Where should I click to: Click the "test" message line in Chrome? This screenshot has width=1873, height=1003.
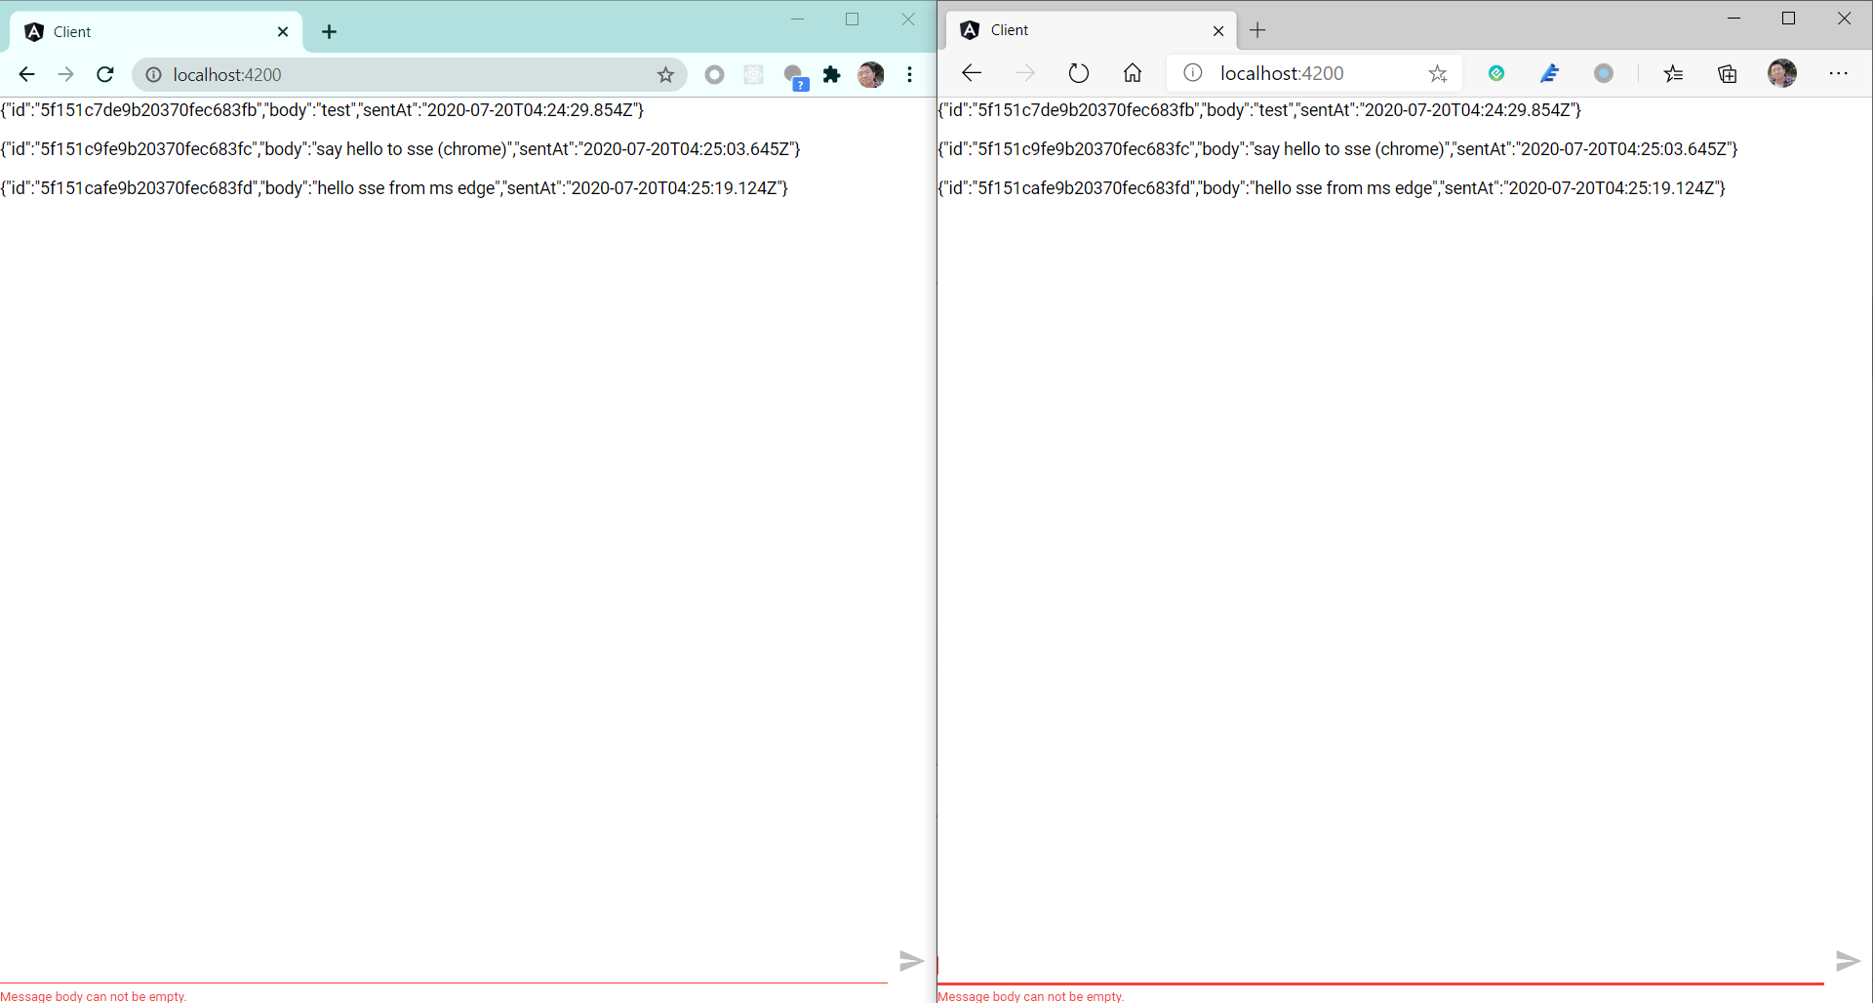pyautogui.click(x=322, y=110)
